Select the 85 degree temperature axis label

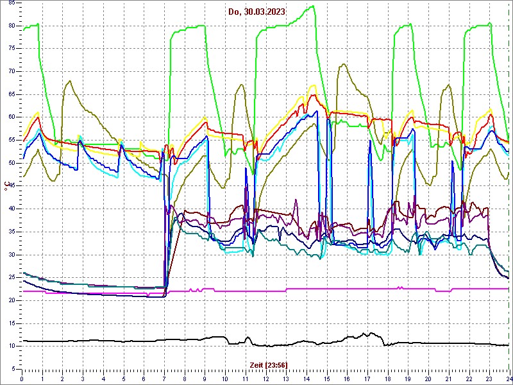pos(12,3)
